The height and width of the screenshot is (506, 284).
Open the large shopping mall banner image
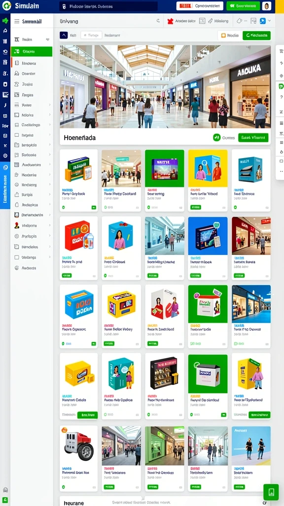[165, 87]
